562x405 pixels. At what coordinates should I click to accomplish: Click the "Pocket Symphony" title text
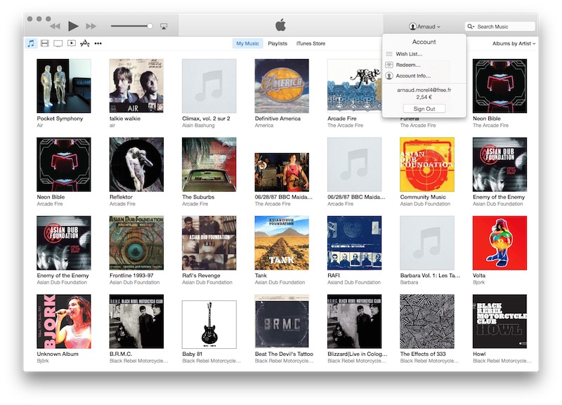[60, 119]
